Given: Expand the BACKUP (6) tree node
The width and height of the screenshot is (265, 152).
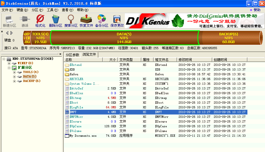Looking at the screenshot, I should click(x=14, y=81).
